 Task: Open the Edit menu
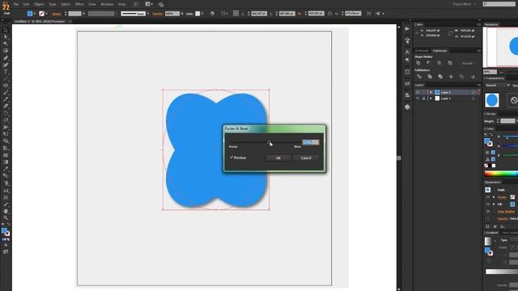(x=26, y=4)
